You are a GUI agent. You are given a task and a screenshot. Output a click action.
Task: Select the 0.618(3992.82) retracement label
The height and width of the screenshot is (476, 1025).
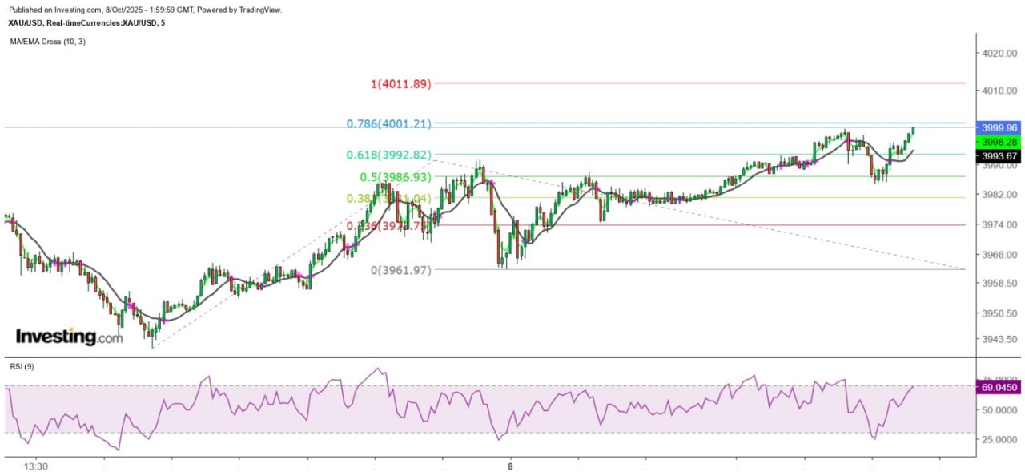point(389,155)
